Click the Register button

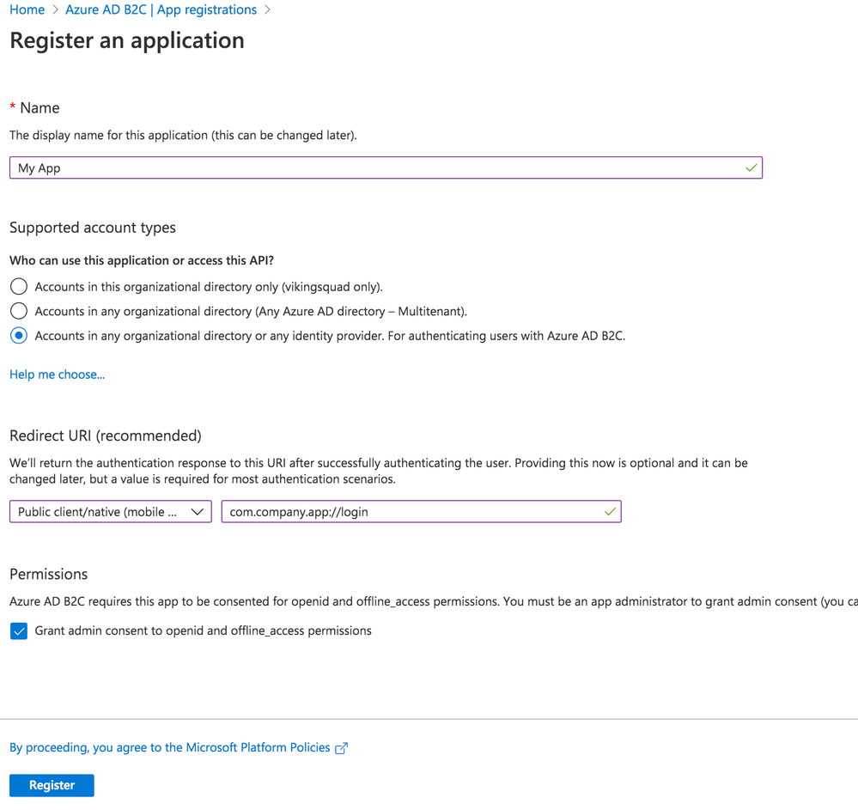coord(52,785)
